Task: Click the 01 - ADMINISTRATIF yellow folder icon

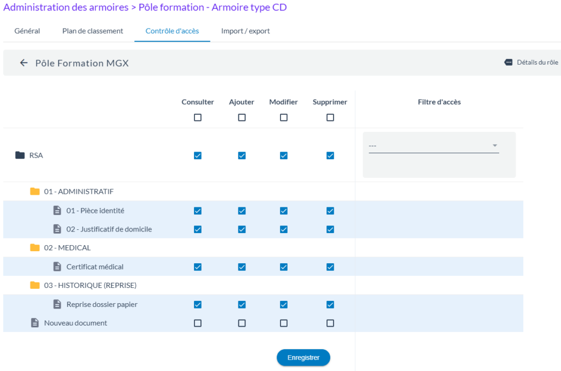Action: pos(35,192)
